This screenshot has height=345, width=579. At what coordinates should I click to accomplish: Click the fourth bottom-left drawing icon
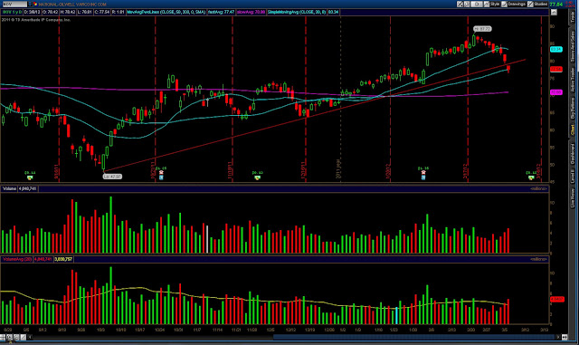pos(24,337)
